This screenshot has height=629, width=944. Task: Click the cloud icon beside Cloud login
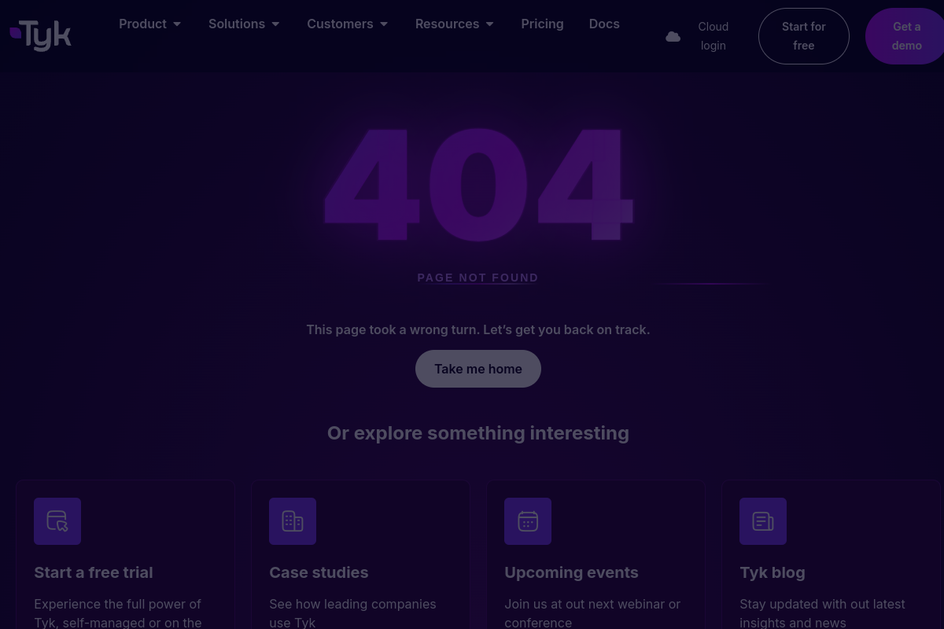pyautogui.click(x=673, y=36)
